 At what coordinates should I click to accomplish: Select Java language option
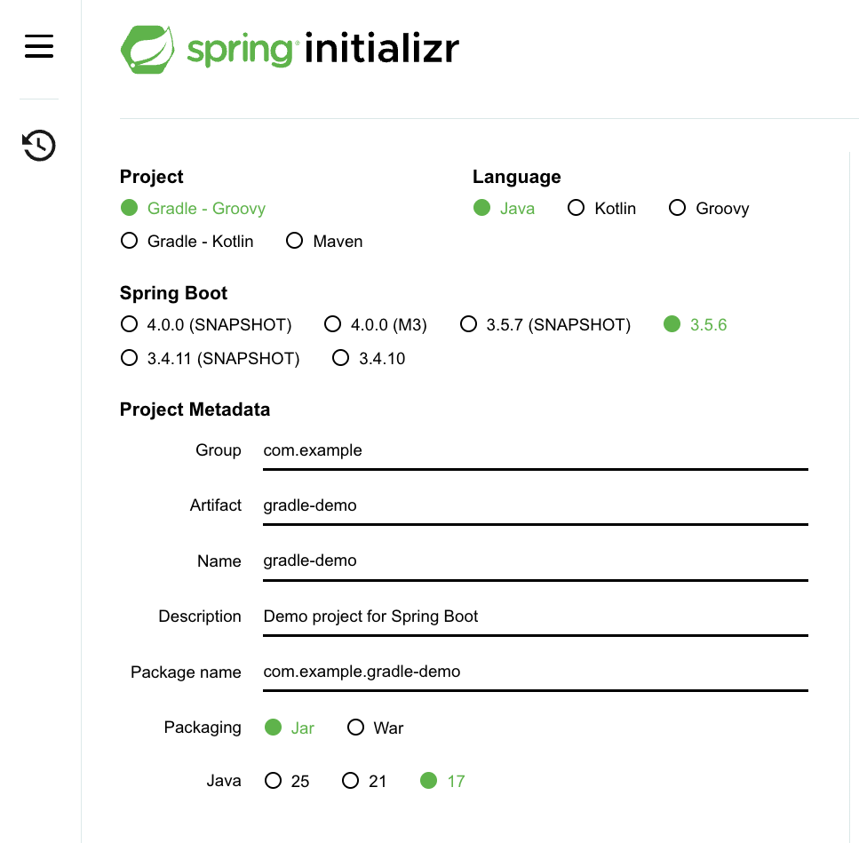pos(504,208)
